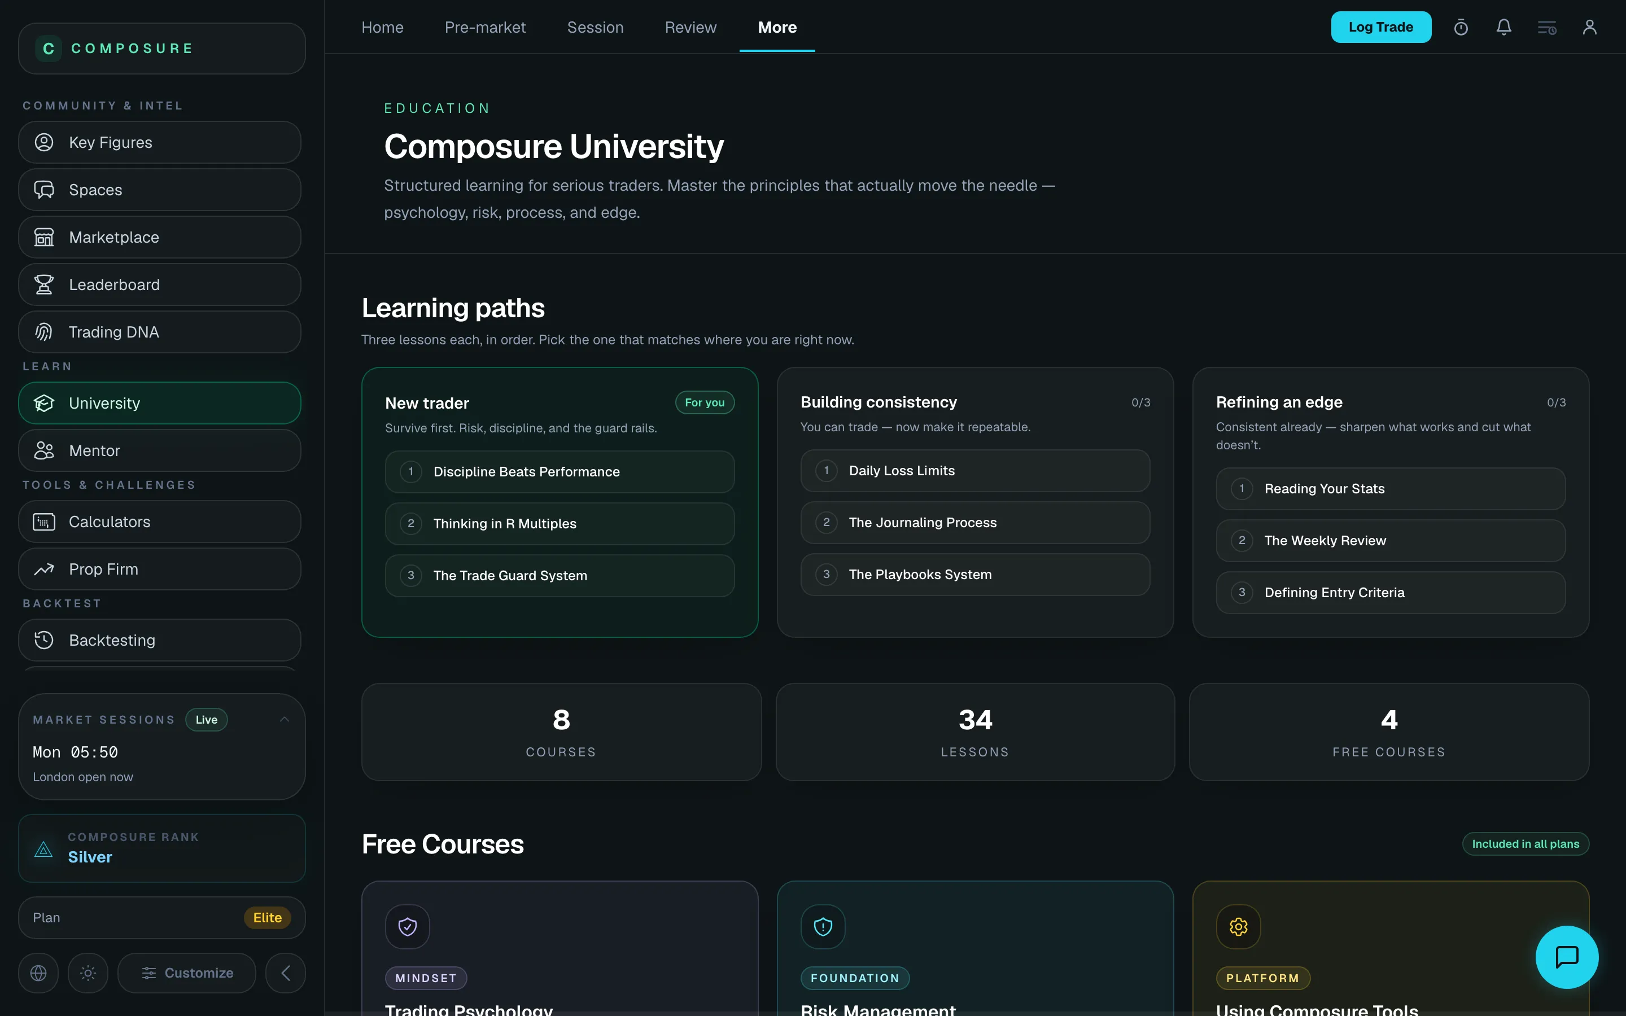
Task: Click the FOUNDATION course tag
Action: 855,978
